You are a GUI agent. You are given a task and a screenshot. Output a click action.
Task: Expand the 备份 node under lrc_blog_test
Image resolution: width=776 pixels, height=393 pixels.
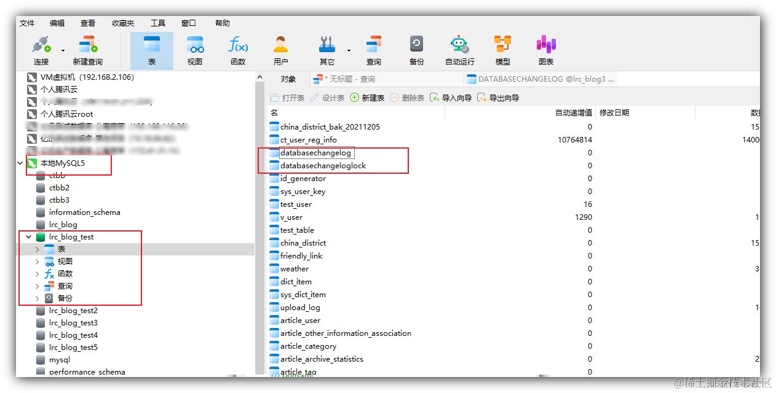point(38,298)
